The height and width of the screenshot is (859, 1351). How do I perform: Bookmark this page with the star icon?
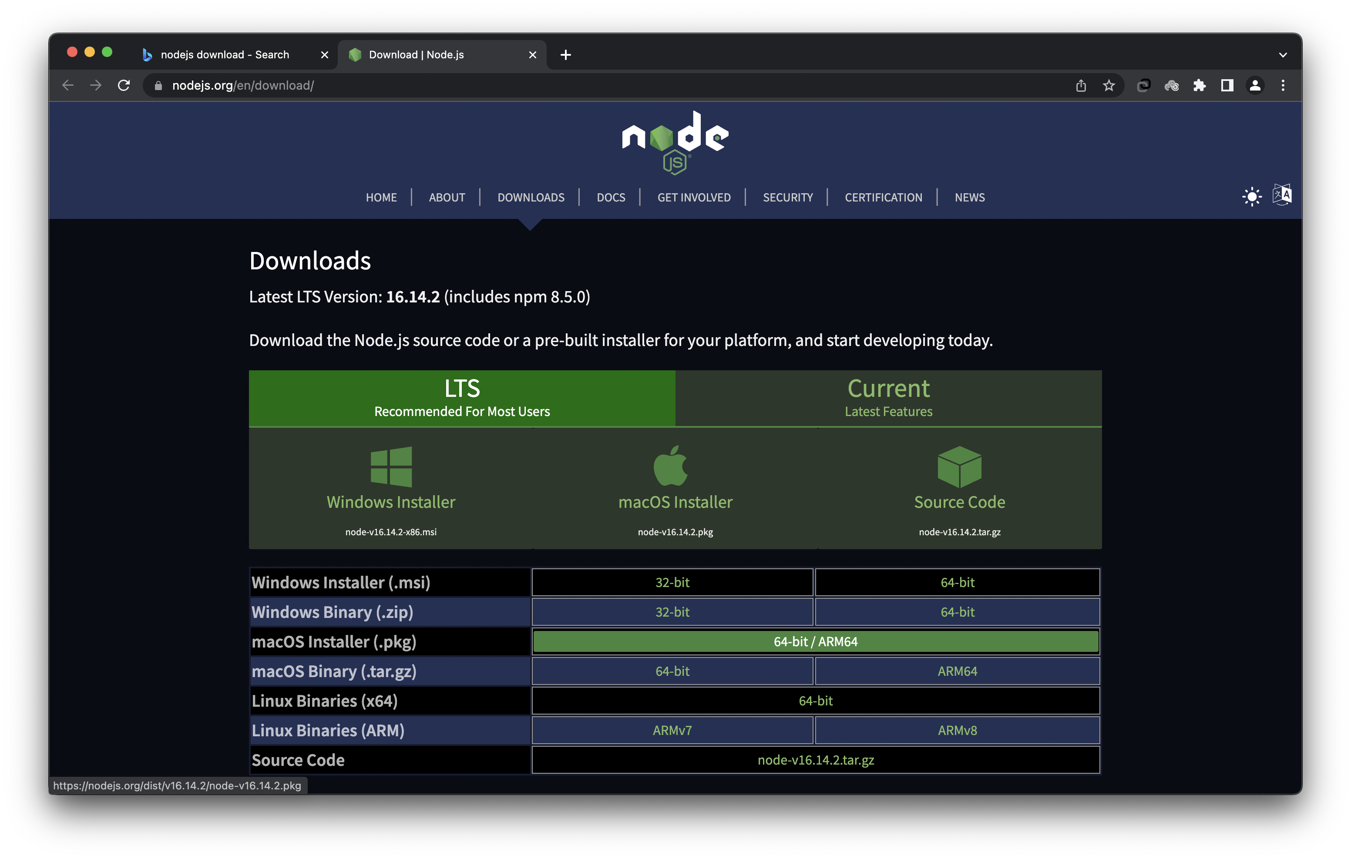(x=1109, y=85)
